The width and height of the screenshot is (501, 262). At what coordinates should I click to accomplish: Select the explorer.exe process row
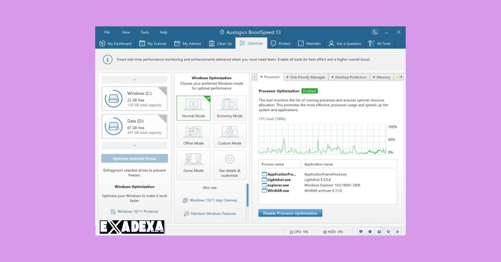coord(278,185)
